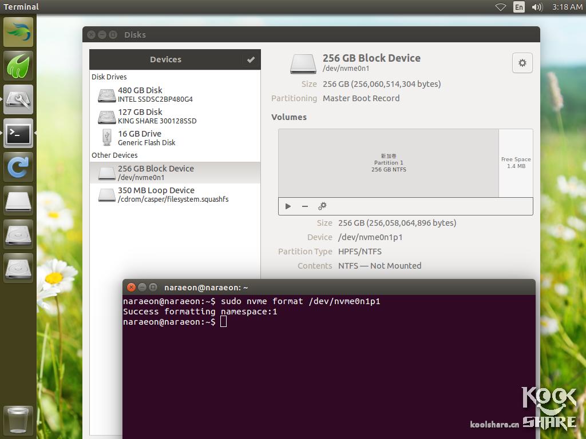
Task: Click the '/dev/nvme0n1p1' device value
Action: (x=370, y=237)
